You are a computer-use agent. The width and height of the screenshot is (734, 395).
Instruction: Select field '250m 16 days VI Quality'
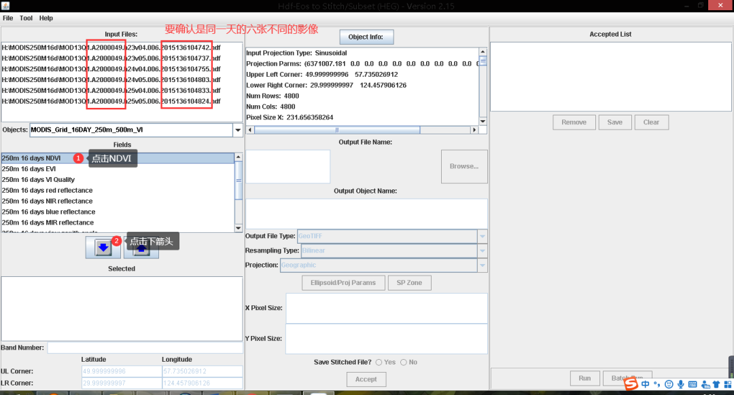pos(118,179)
